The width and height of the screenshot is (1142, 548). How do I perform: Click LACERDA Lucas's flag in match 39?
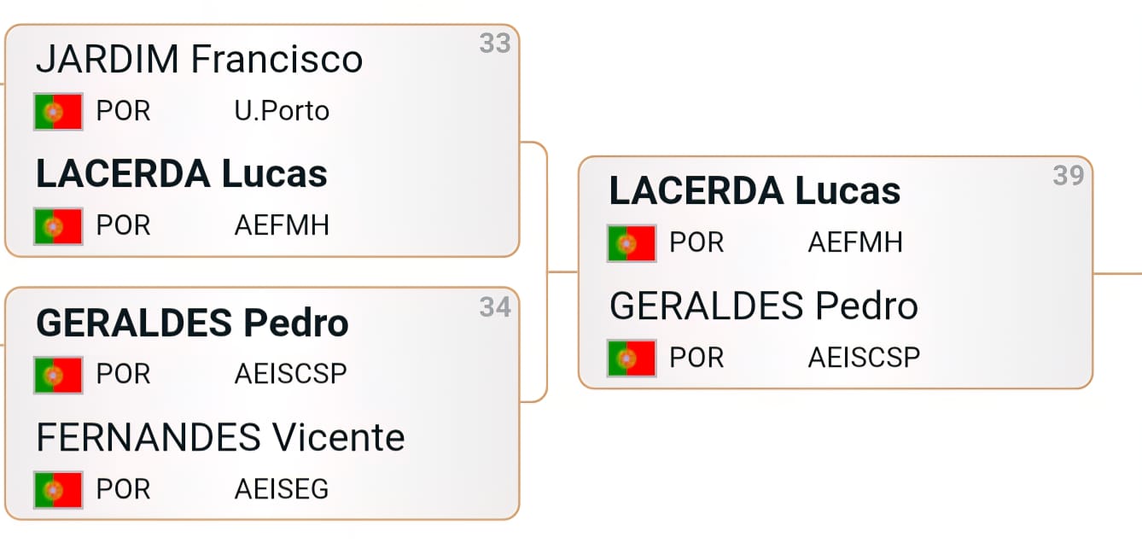[x=632, y=243]
